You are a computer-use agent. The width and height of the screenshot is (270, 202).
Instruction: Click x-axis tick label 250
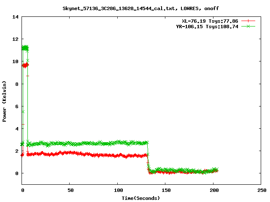pos(262,190)
